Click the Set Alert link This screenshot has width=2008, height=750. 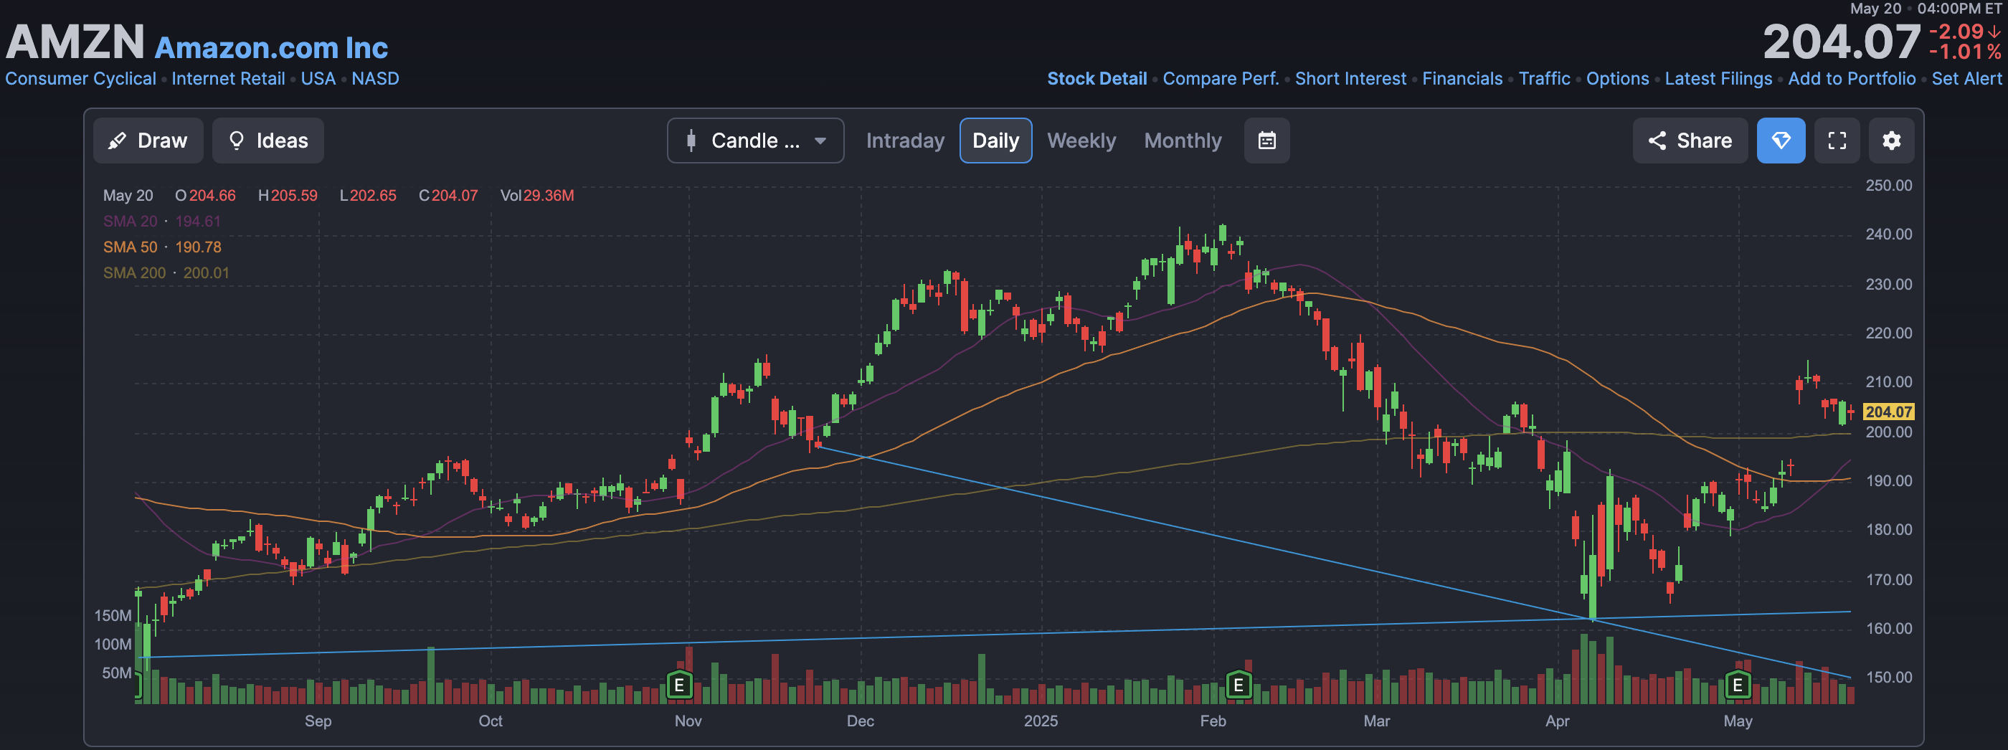tap(1966, 79)
